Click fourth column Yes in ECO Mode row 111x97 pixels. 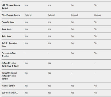tap(96, 93)
